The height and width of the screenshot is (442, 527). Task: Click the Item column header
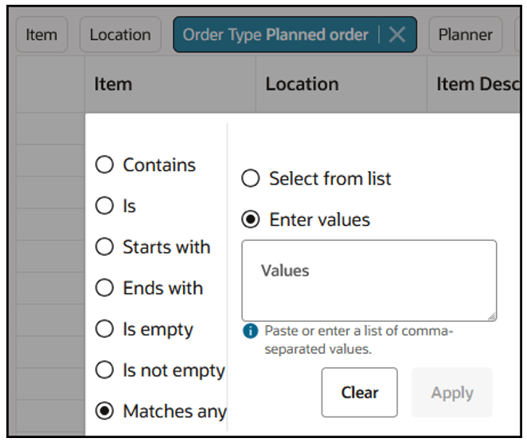[113, 84]
